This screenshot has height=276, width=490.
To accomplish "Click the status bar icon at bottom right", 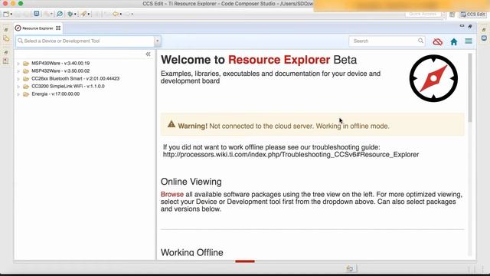I will tap(350, 268).
